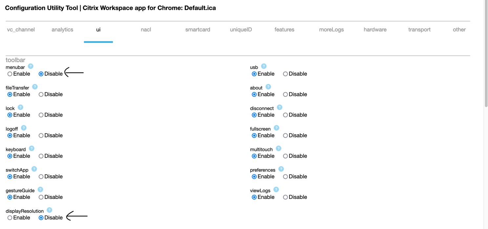Click the gestureGuide help icon
The width and height of the screenshot is (488, 229).
pyautogui.click(x=40, y=190)
